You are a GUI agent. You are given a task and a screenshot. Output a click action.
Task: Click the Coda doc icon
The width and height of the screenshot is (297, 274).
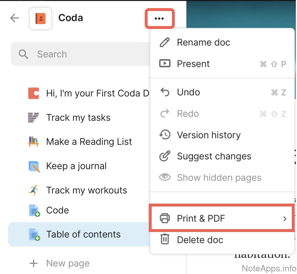coord(41,19)
